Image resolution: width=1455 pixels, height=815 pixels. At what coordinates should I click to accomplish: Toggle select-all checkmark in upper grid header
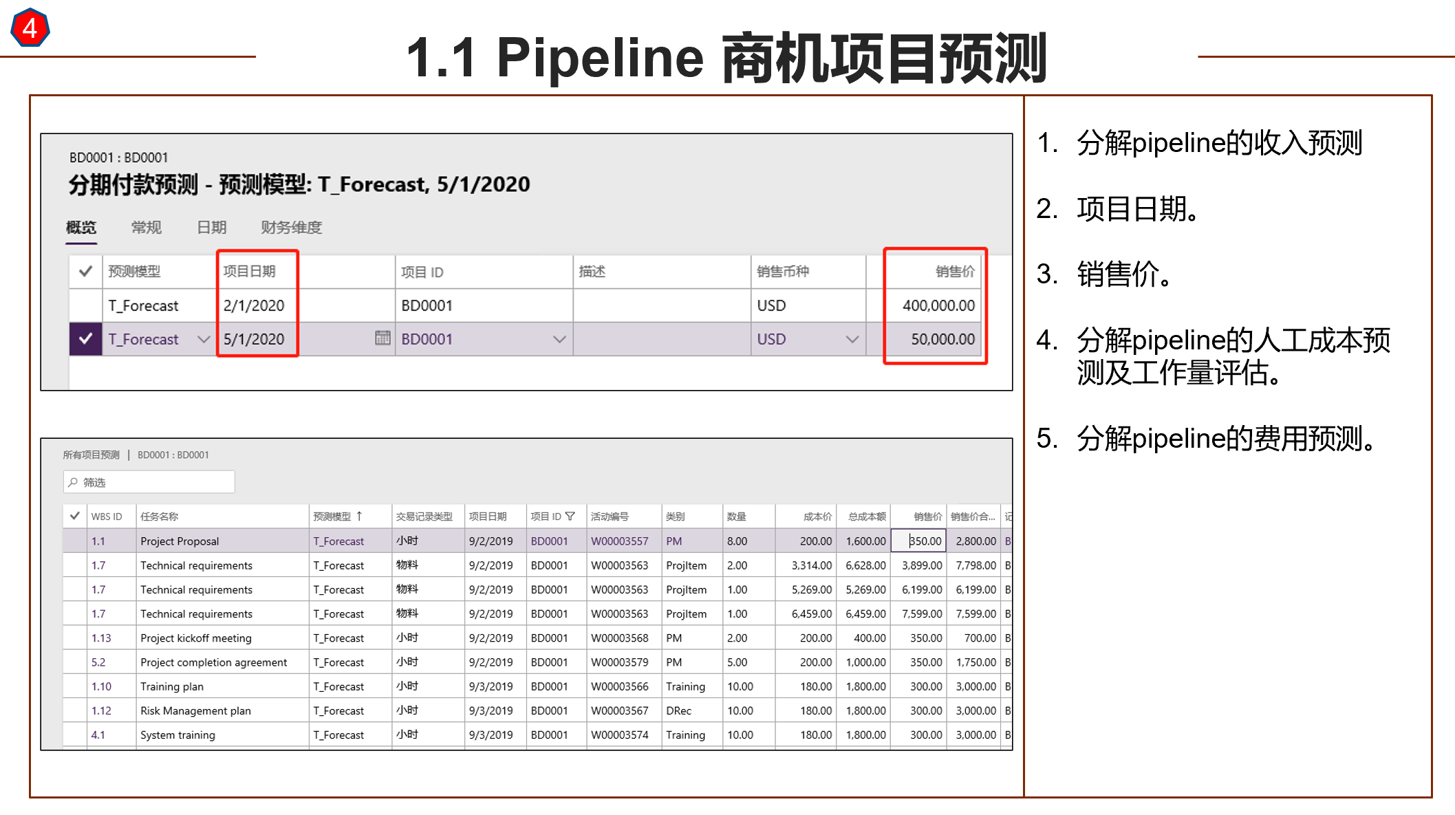click(x=85, y=271)
